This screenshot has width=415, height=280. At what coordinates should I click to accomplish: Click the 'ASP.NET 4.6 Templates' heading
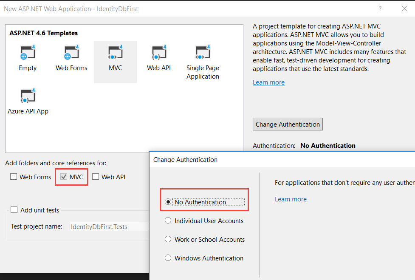pyautogui.click(x=44, y=33)
